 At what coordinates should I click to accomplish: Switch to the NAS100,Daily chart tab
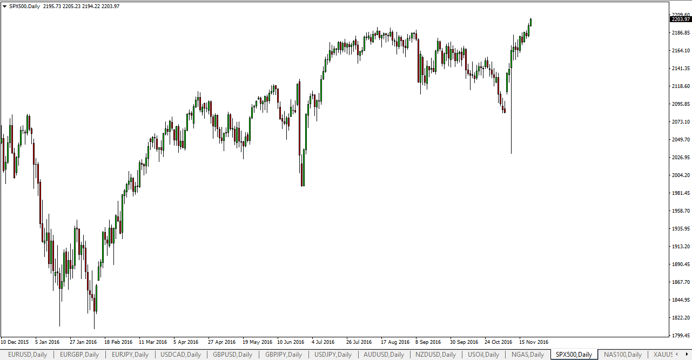(622, 355)
